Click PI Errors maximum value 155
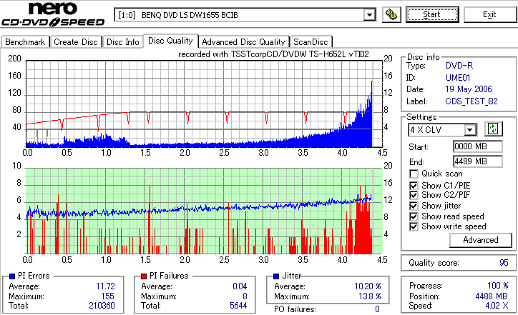This screenshot has width=518, height=315. click(108, 296)
